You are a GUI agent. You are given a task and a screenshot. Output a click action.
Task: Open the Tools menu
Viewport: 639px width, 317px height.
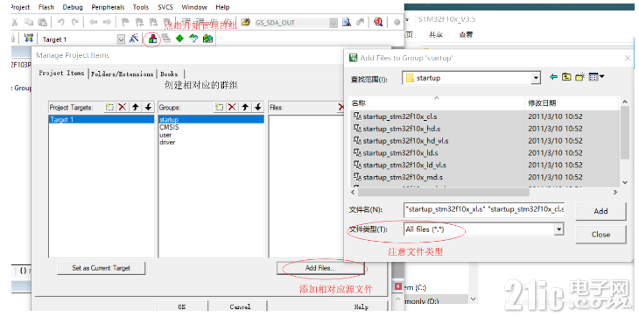coord(141,7)
